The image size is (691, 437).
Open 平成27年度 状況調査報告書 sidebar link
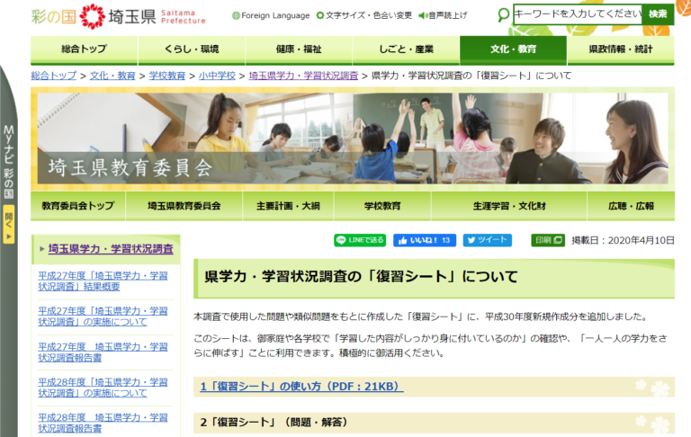[x=103, y=352]
